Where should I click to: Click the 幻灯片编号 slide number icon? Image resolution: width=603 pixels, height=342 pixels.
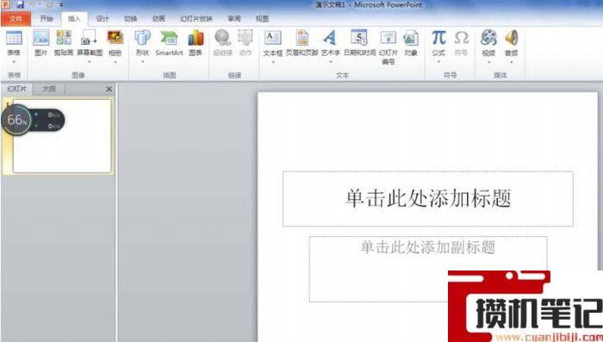(388, 39)
